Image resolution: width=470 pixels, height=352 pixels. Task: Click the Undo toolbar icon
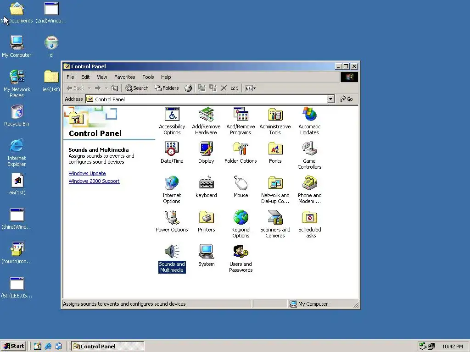[x=235, y=88]
